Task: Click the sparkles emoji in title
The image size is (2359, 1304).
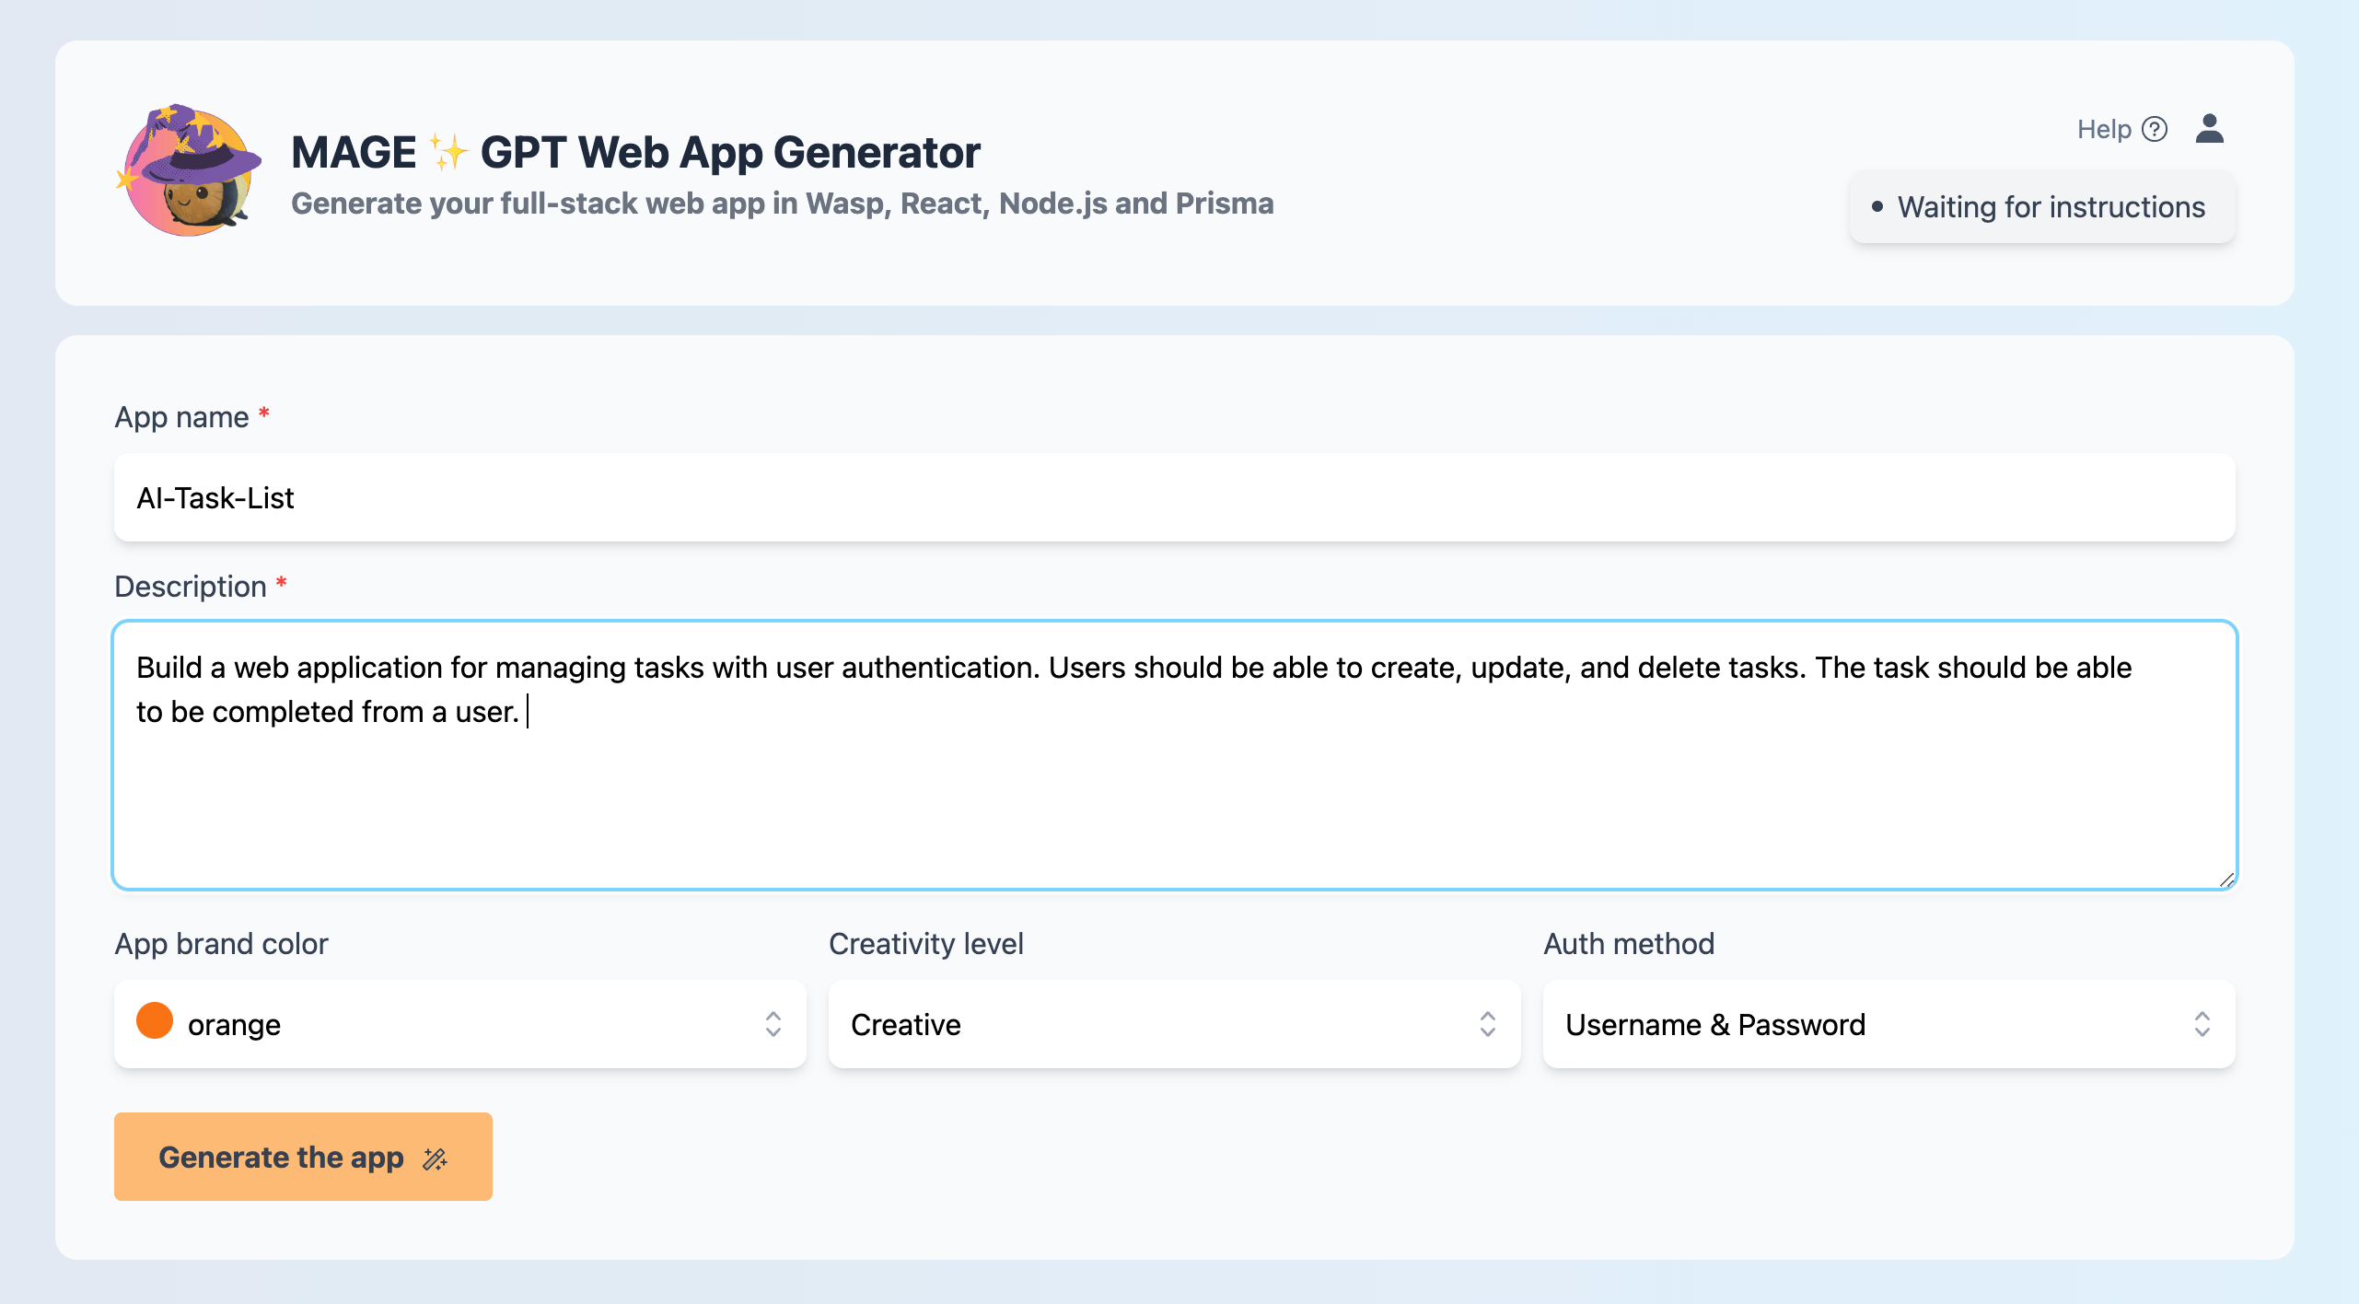Action: pos(448,152)
